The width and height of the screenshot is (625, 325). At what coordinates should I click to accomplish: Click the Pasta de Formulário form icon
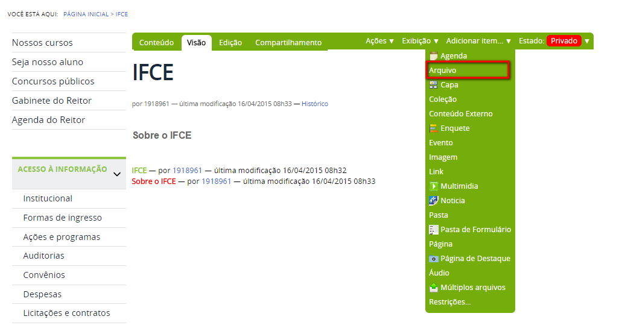click(433, 229)
